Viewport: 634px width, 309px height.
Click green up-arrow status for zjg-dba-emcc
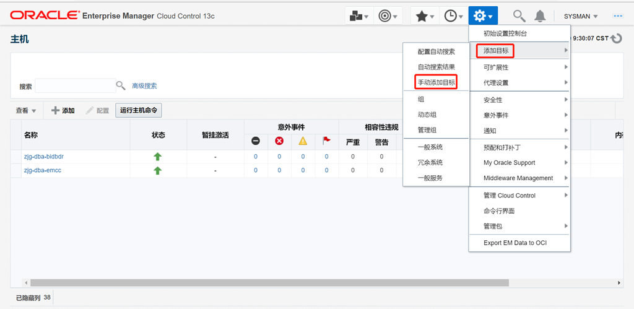point(158,171)
